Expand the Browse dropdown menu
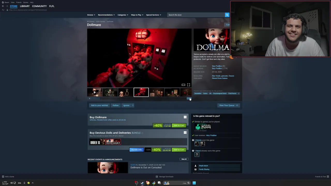The width and height of the screenshot is (331, 186). pyautogui.click(x=91, y=15)
